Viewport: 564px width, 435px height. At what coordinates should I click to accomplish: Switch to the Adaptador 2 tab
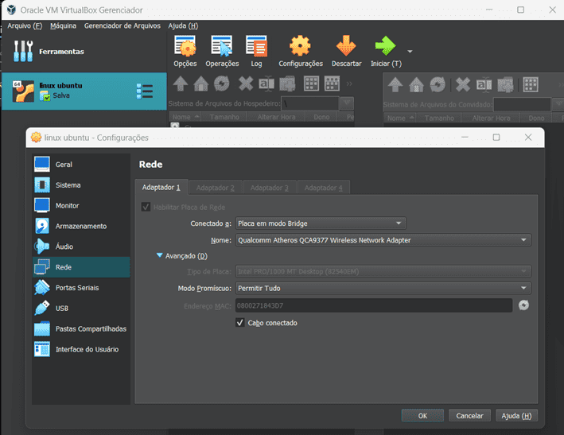click(x=215, y=188)
